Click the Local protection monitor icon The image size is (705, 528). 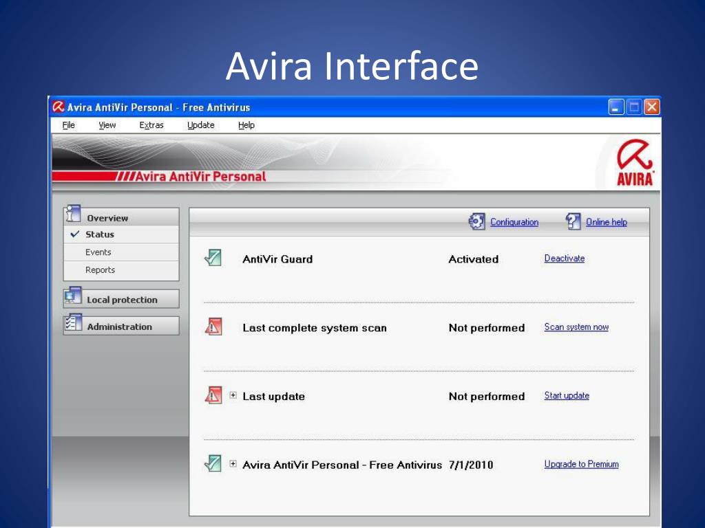click(x=73, y=296)
